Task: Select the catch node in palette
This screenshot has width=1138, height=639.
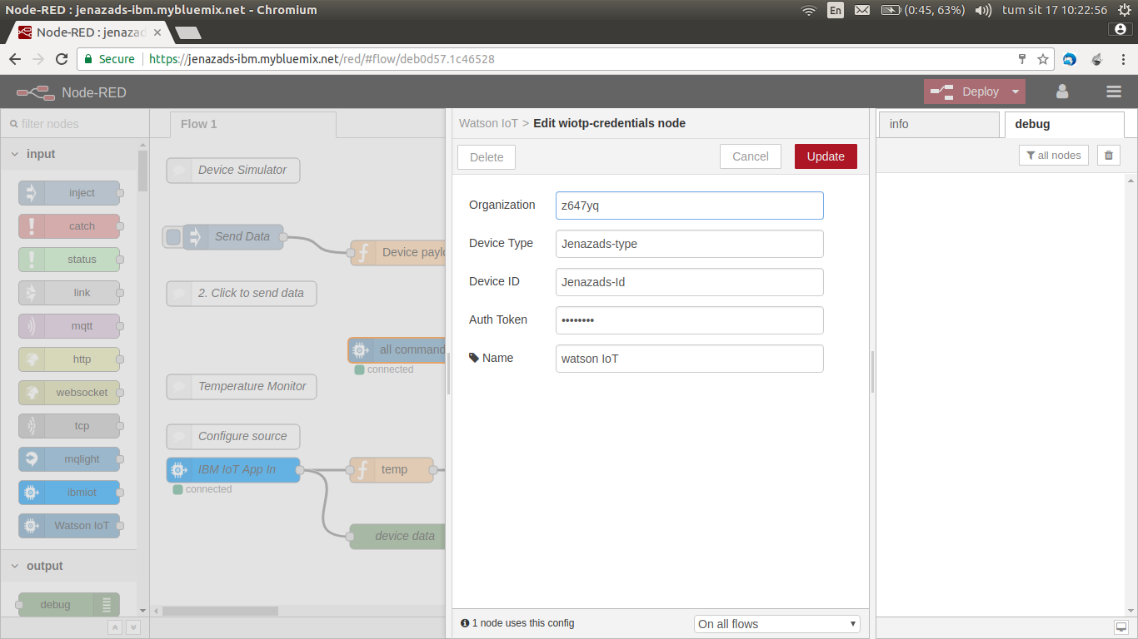Action: pyautogui.click(x=69, y=226)
